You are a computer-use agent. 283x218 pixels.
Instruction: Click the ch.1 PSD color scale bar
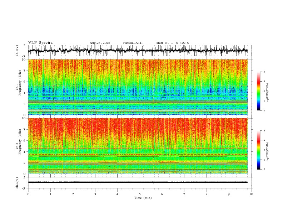(258, 91)
